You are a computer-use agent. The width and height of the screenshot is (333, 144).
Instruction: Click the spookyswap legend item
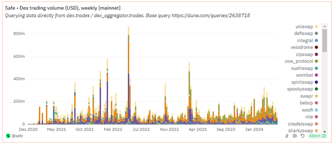303,89
